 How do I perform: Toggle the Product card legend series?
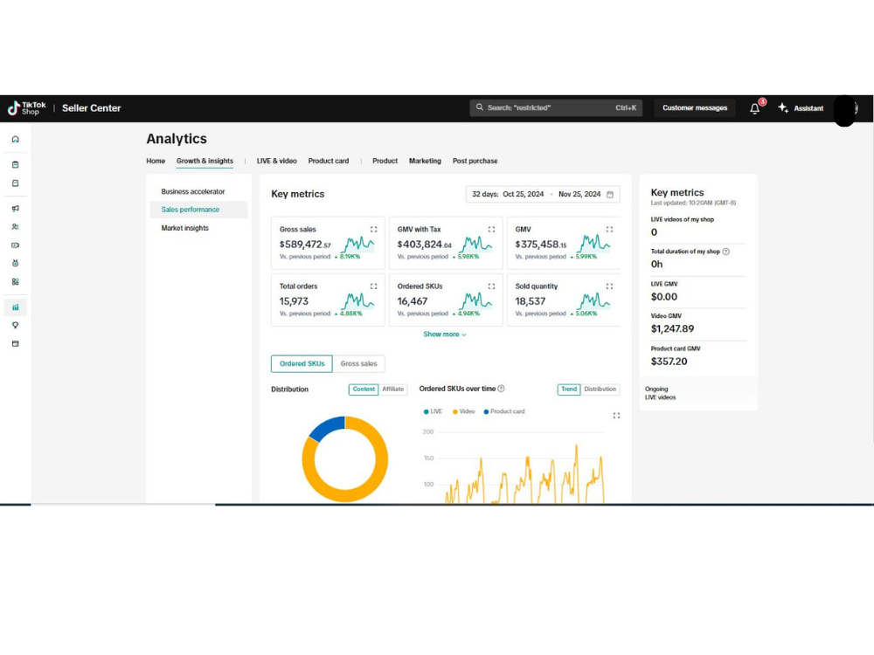tap(504, 411)
